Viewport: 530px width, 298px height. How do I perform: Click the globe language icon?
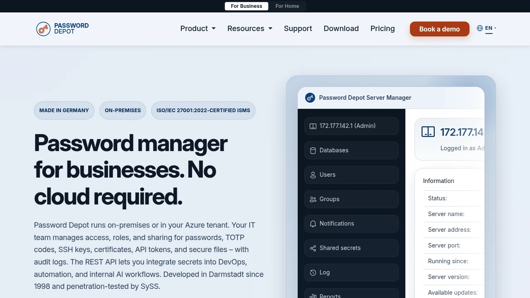pyautogui.click(x=480, y=28)
